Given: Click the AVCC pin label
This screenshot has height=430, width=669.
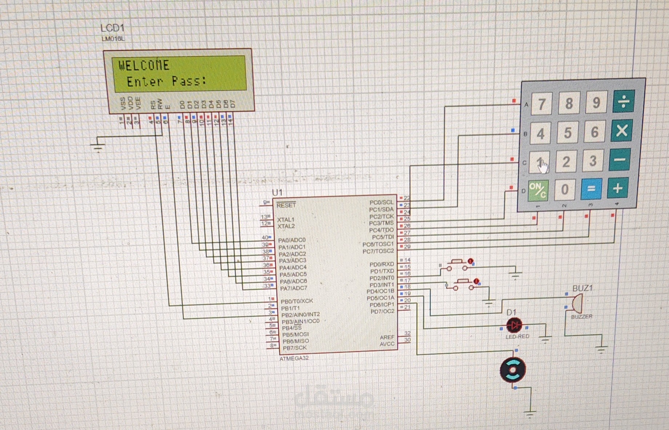Looking at the screenshot, I should (x=387, y=344).
